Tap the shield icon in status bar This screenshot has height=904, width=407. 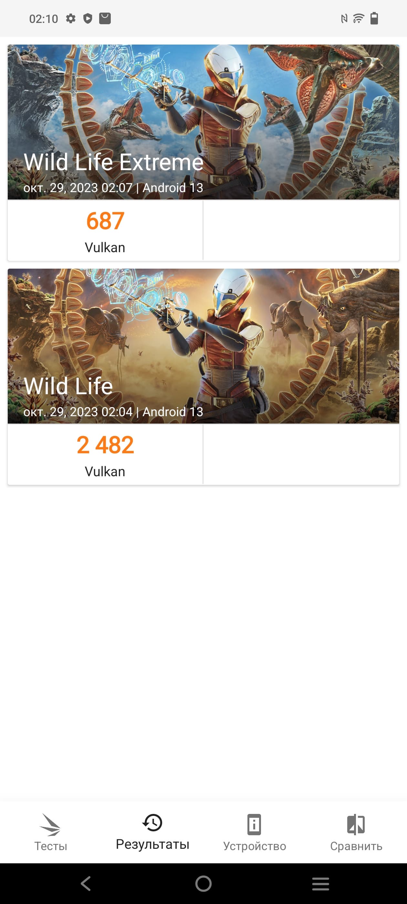coord(88,18)
